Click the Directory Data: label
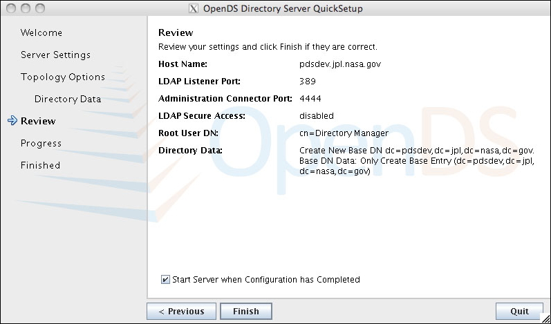Image resolution: width=551 pixels, height=324 pixels. (190, 151)
